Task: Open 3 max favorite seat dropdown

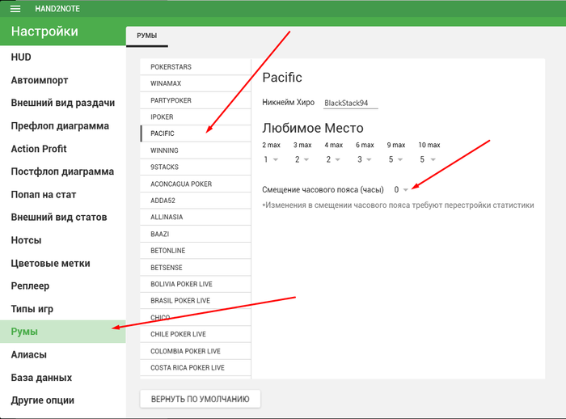Action: pos(302,159)
